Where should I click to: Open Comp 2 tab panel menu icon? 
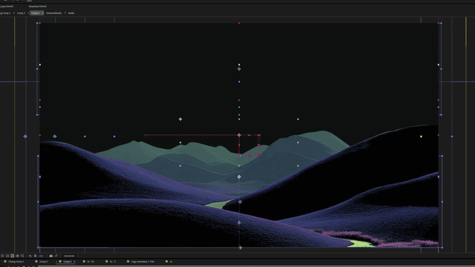pos(74,262)
